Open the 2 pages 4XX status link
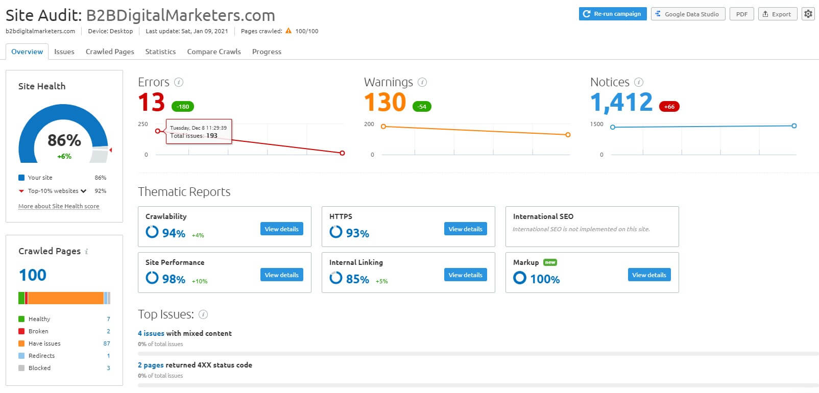 (x=151, y=365)
